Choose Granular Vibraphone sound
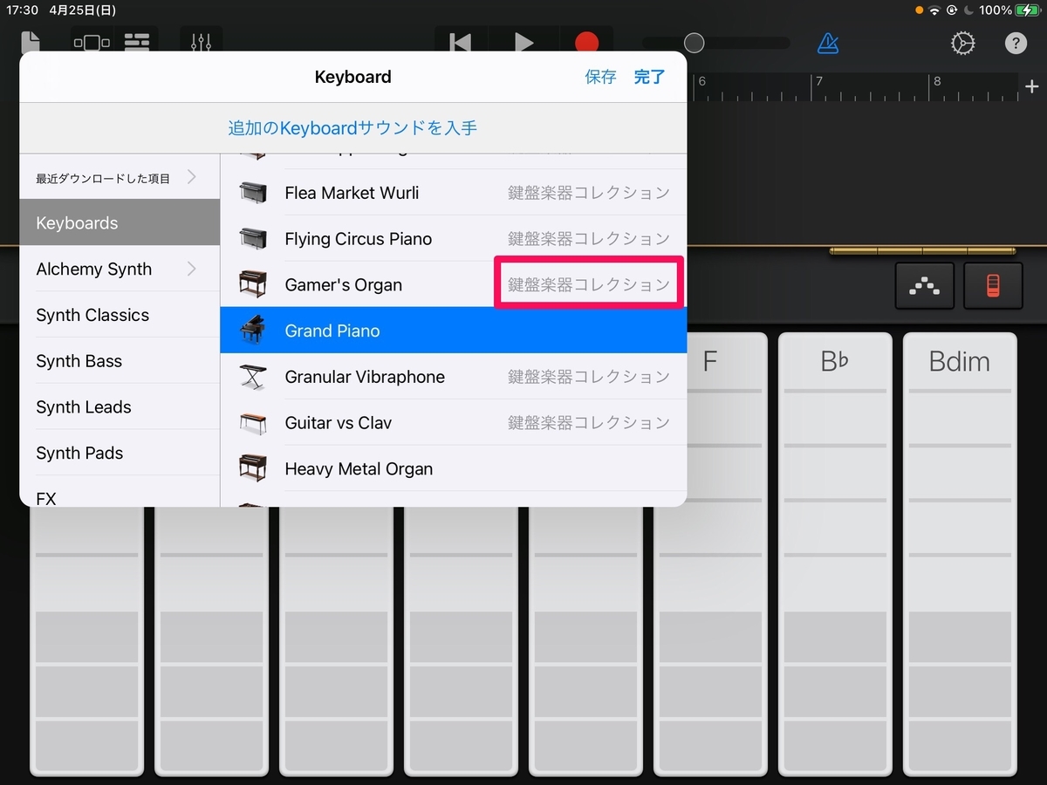The width and height of the screenshot is (1047, 785). point(454,377)
